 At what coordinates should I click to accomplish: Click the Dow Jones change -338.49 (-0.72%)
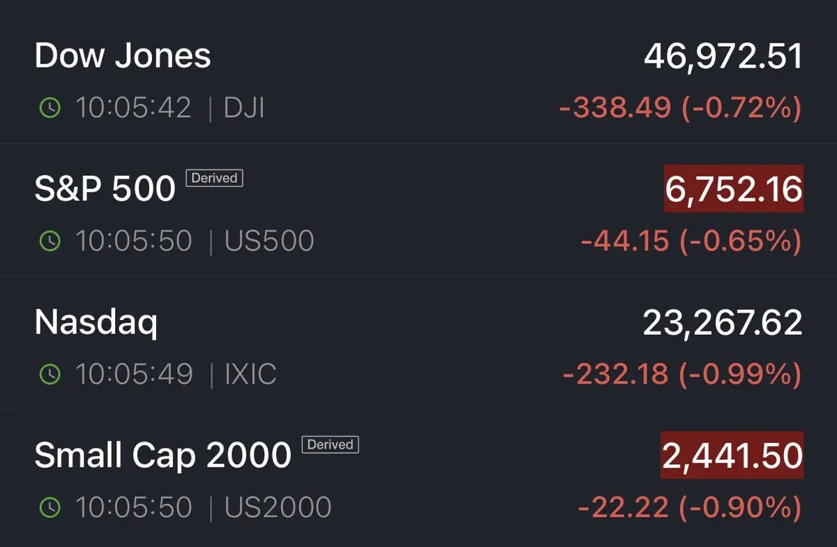pyautogui.click(x=679, y=107)
